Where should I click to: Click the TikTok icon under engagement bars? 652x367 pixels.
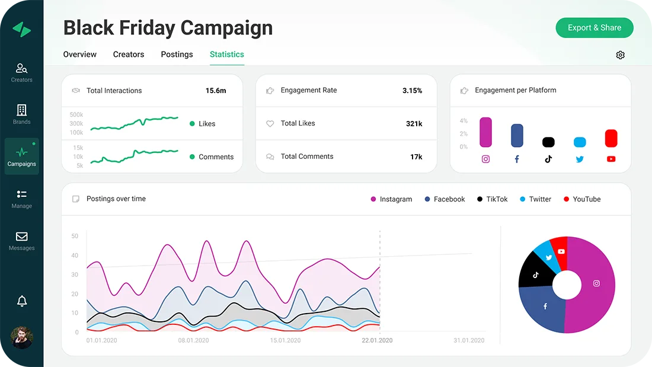[548, 159]
